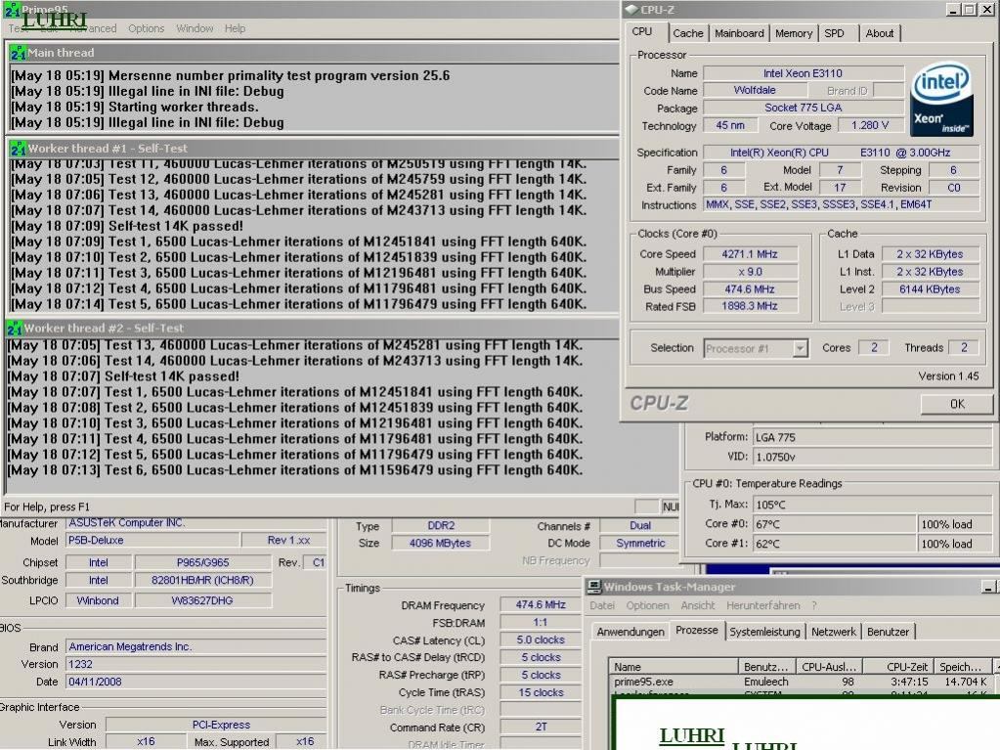Viewport: 1000px width, 750px height.
Task: Click the BIOS Date value 04/11/2008
Action: pos(196,682)
